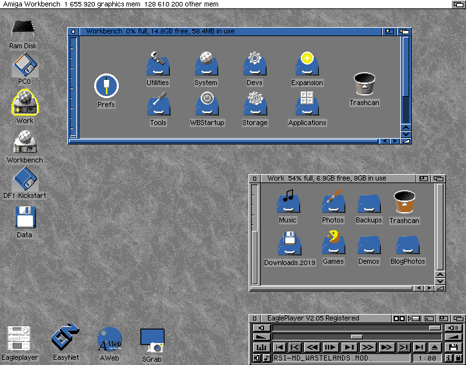Click the Work window horizontal scrollbar
The image size is (466, 365).
coord(331,288)
